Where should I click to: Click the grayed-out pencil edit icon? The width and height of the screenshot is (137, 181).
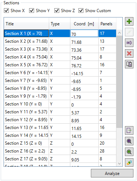(x=129, y=32)
